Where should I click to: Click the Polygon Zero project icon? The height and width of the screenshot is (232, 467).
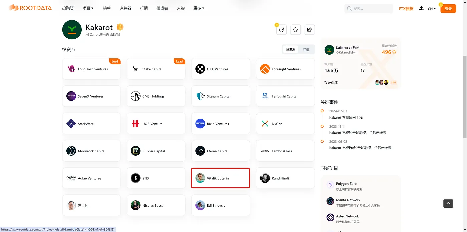pyautogui.click(x=330, y=185)
